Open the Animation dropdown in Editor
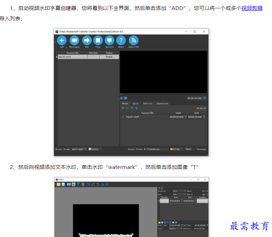272x237 pixels. tap(179, 191)
